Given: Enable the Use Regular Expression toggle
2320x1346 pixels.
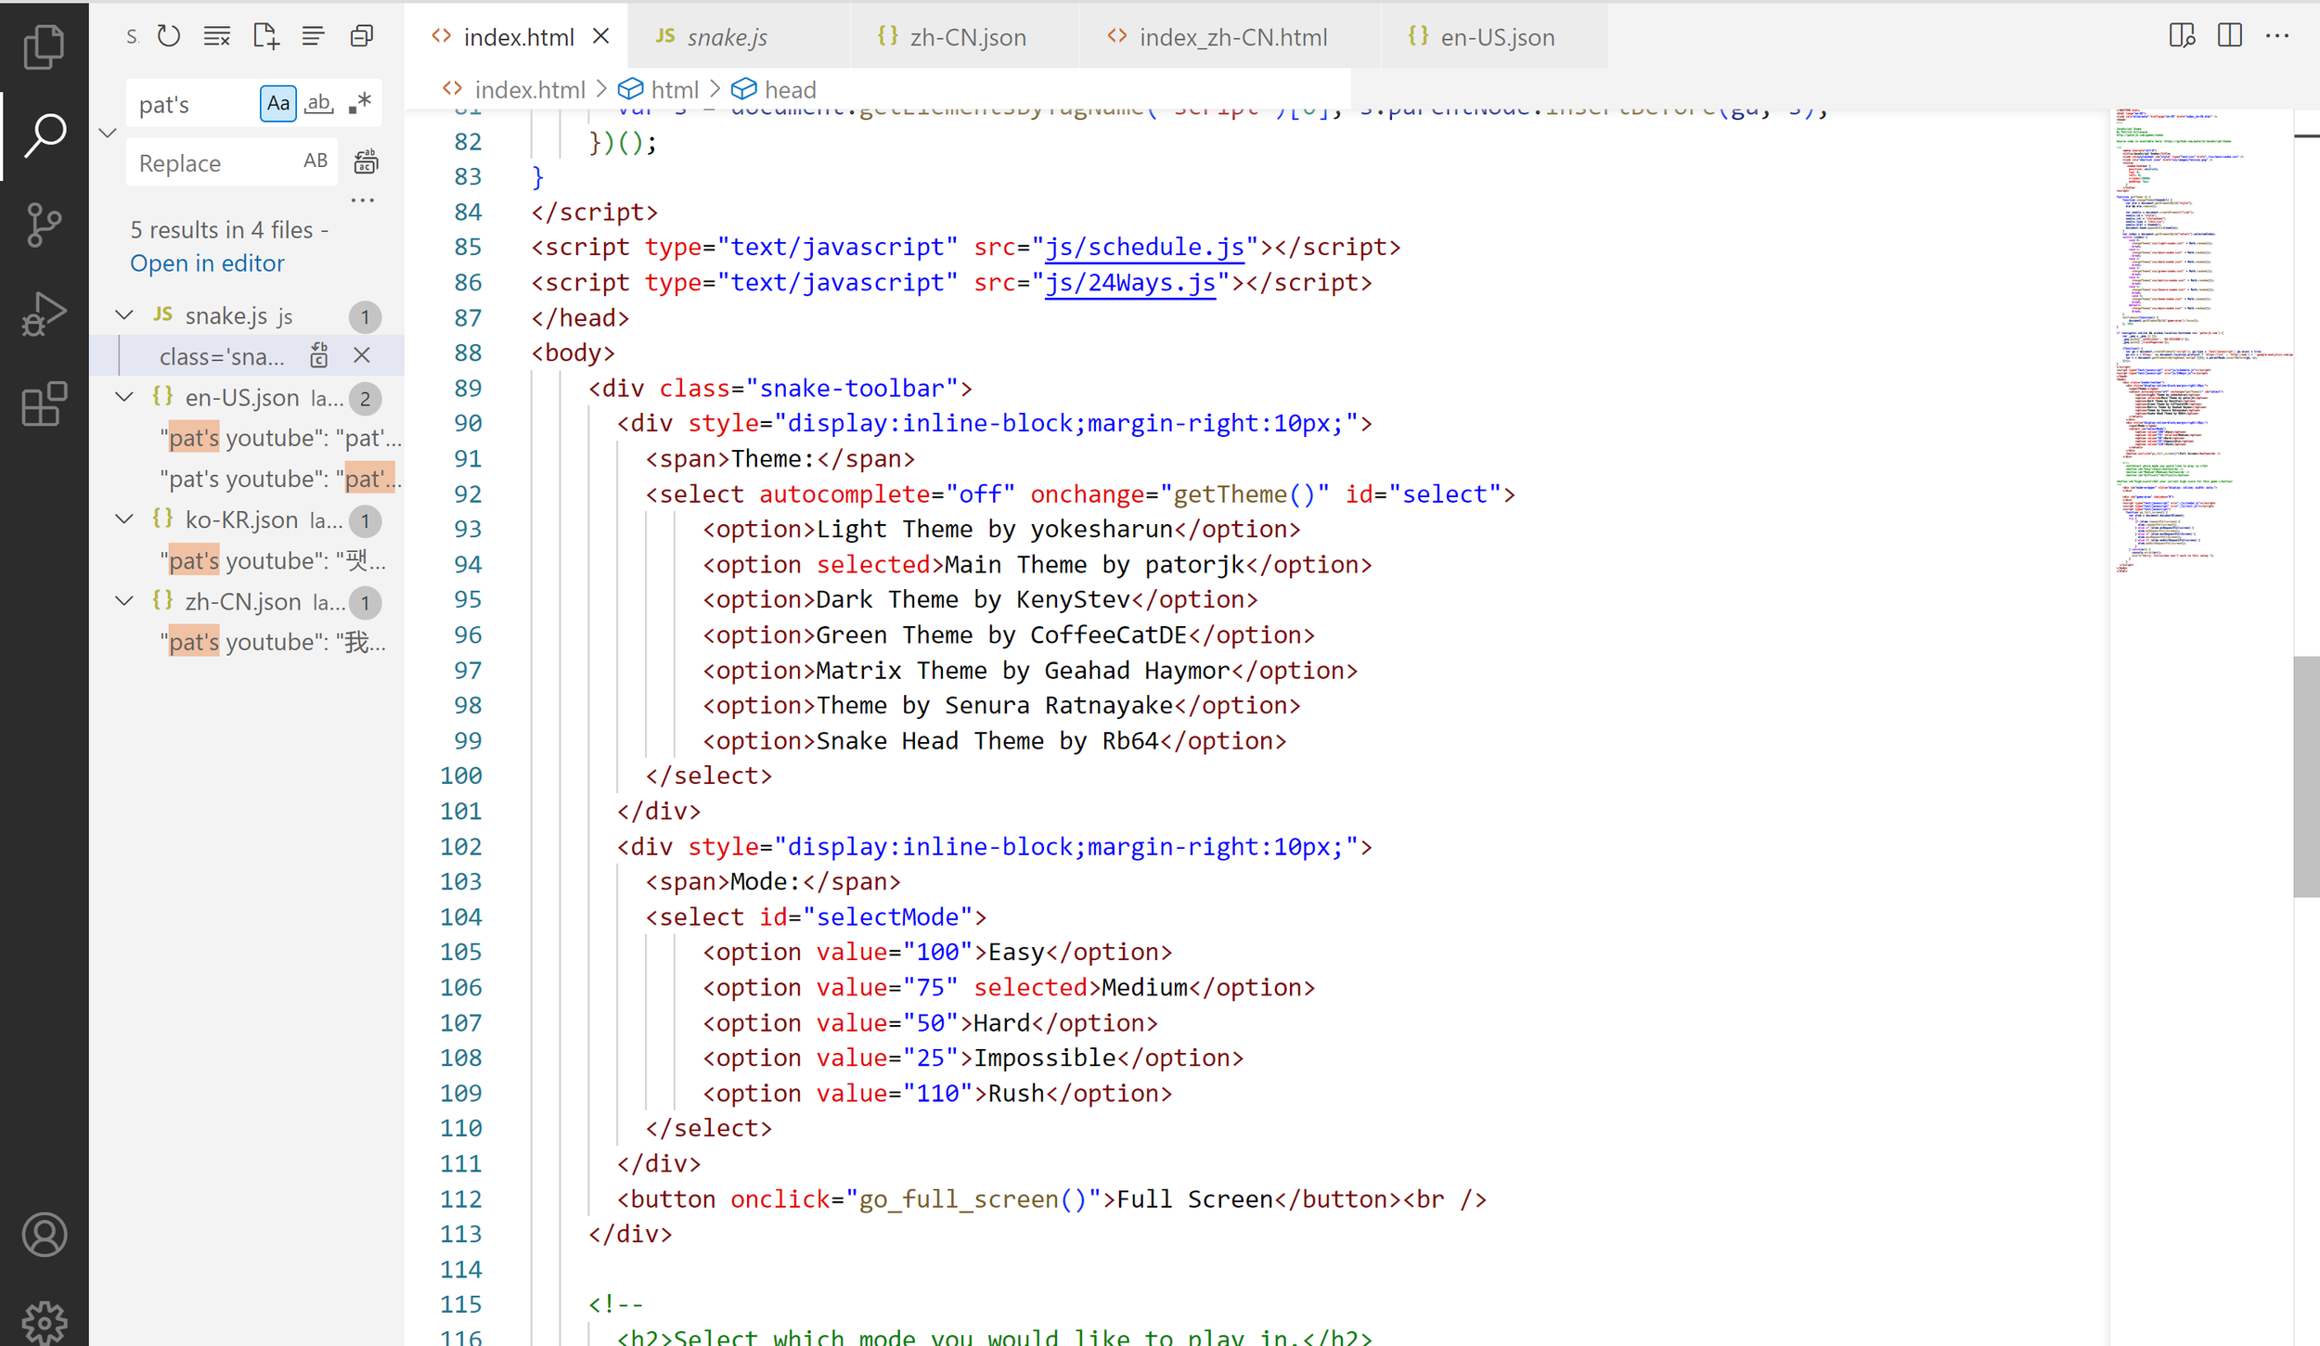Looking at the screenshot, I should click(x=360, y=103).
